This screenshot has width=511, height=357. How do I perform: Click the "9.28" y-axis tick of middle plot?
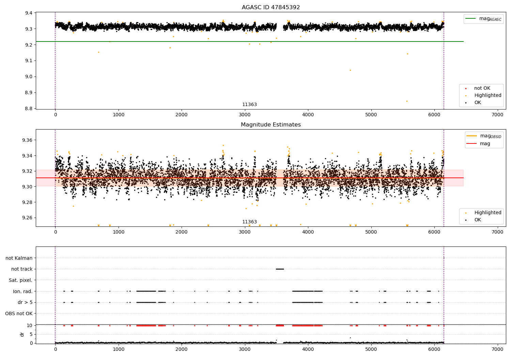pos(28,203)
